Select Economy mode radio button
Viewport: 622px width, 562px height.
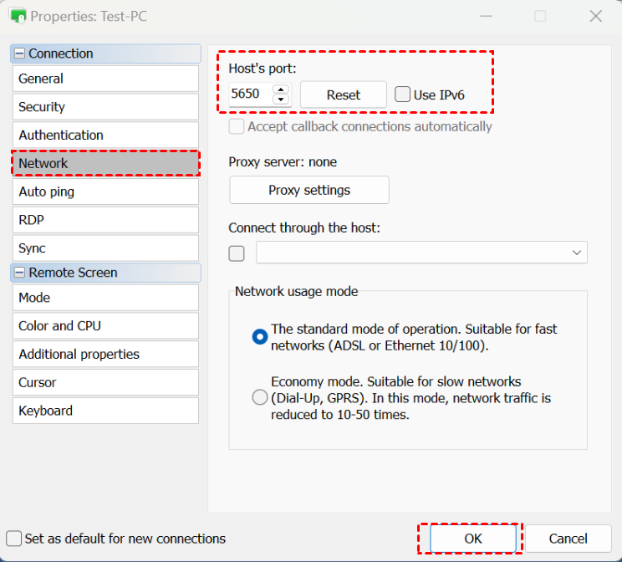(260, 397)
